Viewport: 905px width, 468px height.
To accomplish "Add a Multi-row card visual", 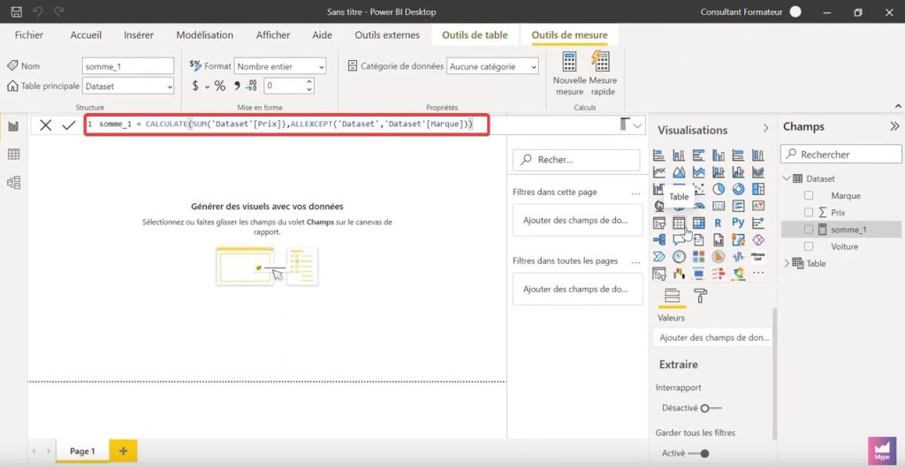I will pyautogui.click(x=738, y=206).
